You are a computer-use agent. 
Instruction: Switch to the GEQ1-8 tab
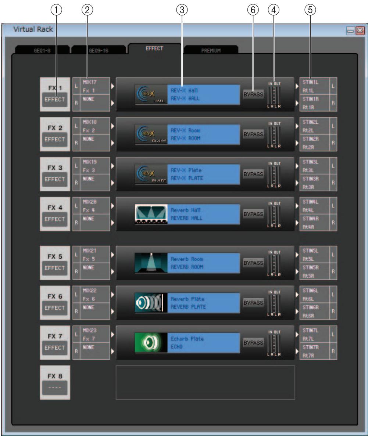click(x=42, y=50)
